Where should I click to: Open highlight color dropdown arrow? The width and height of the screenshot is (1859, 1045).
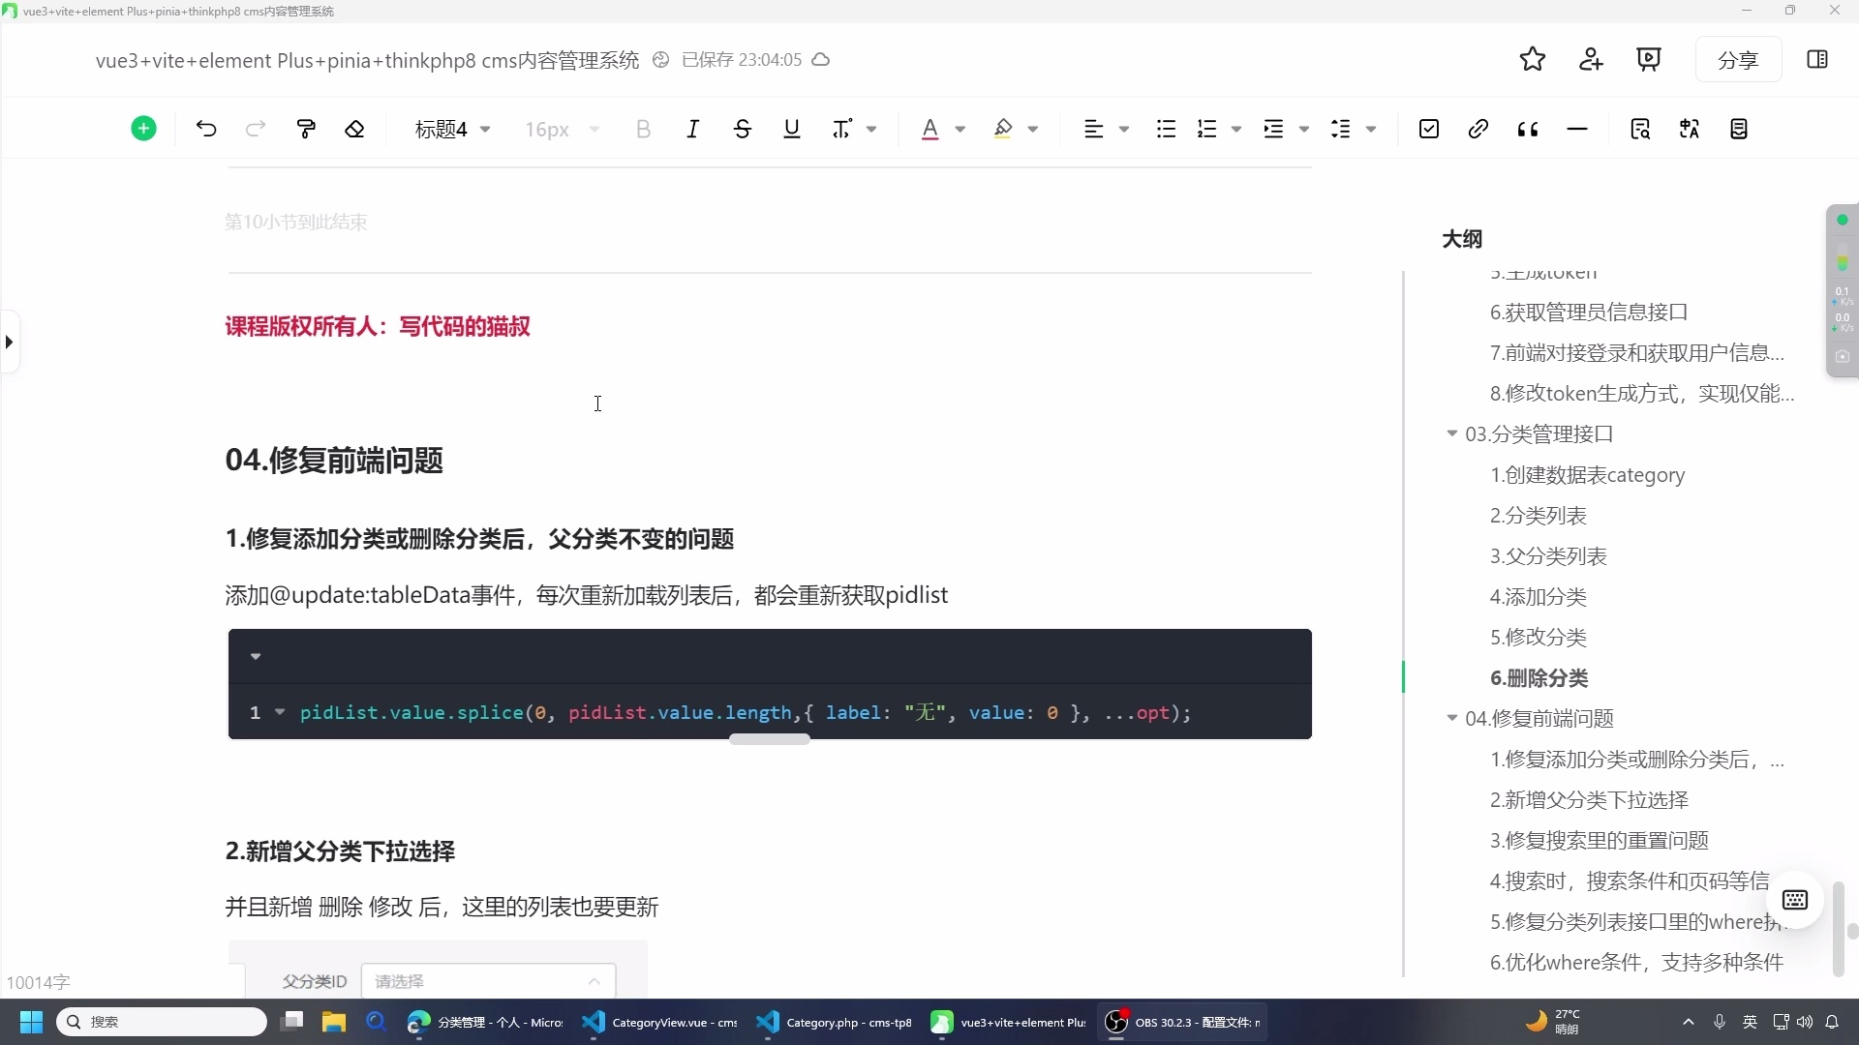1033,129
